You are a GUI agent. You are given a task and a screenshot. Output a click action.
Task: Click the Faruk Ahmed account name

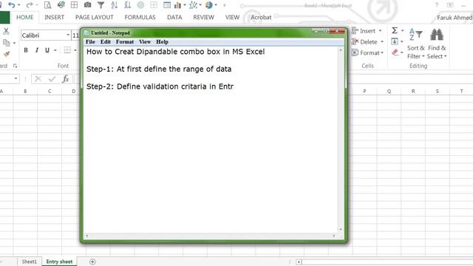click(x=455, y=18)
